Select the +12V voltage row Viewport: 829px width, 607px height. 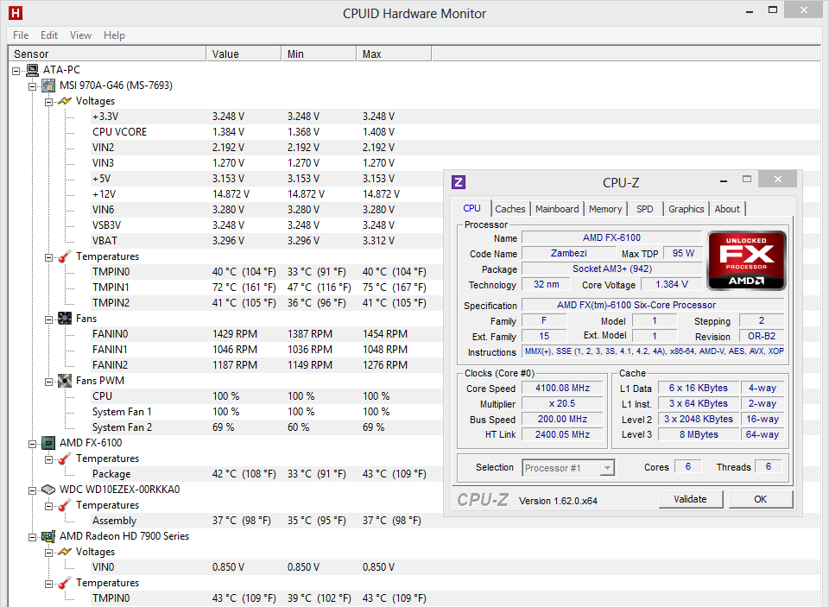tap(267, 194)
